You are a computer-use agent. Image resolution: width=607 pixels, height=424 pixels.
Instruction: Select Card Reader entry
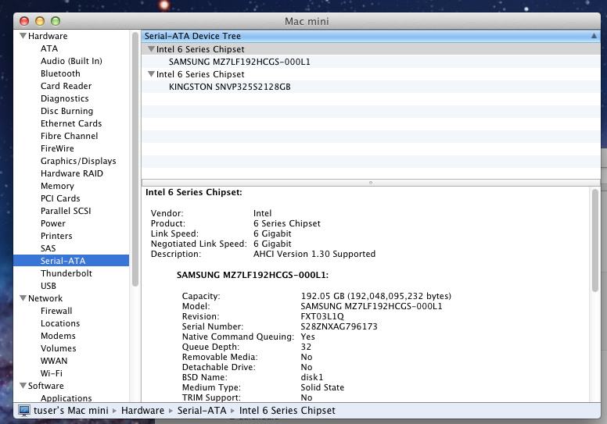66,86
